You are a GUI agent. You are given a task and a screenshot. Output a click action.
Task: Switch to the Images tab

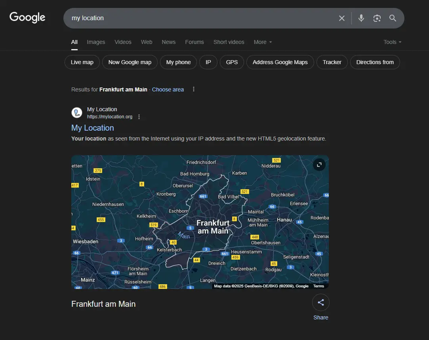(96, 42)
